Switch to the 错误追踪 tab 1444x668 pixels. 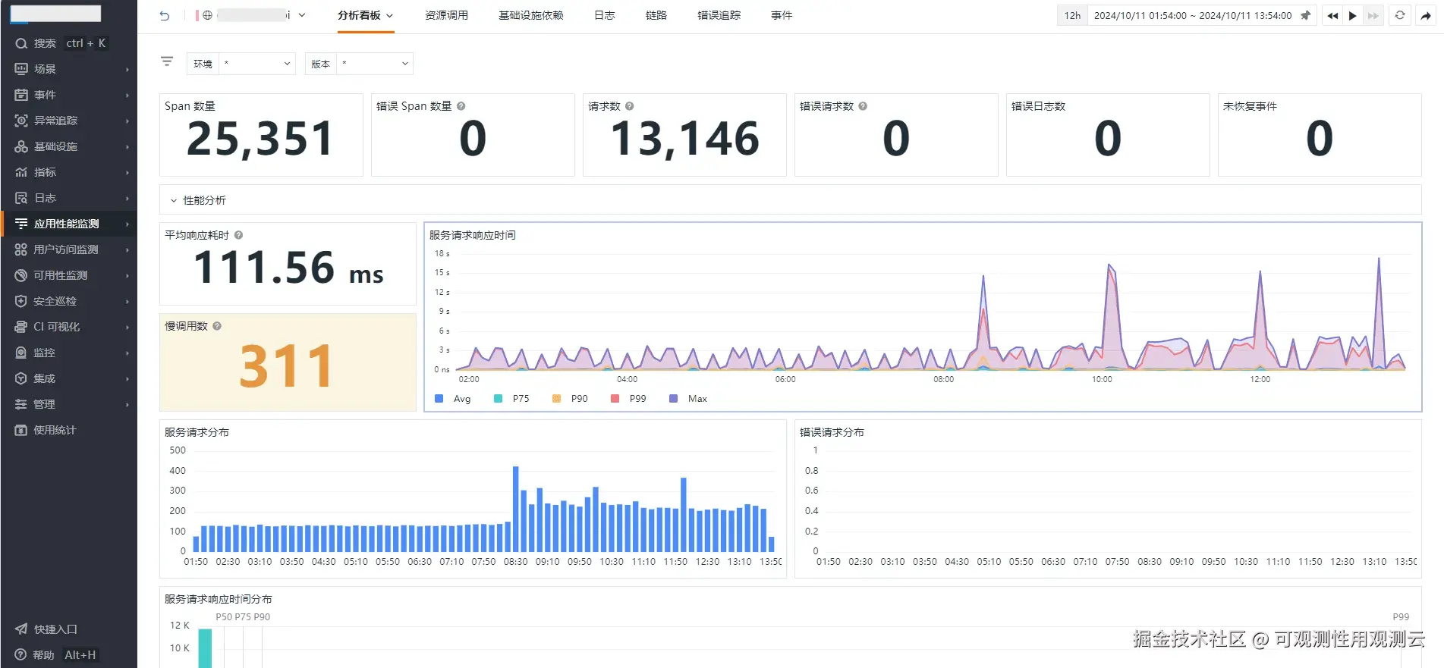[x=719, y=15]
